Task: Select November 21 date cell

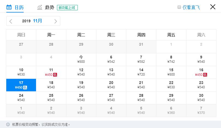Action: [141, 85]
